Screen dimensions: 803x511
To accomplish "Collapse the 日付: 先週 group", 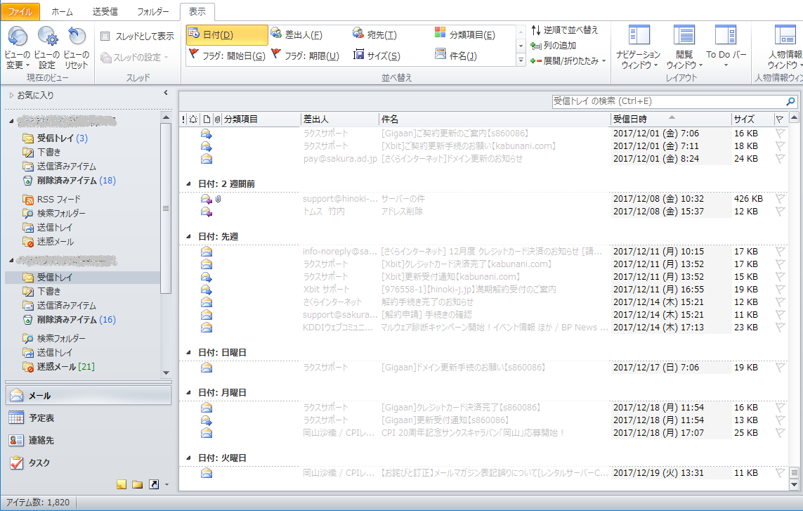I will 188,236.
